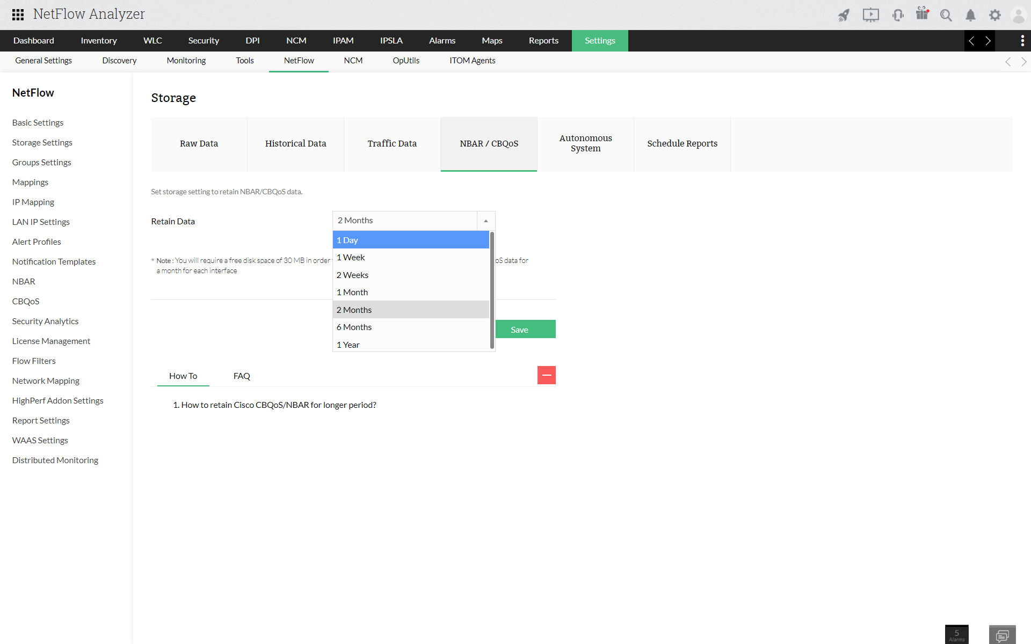Open the getting started rocket icon

coord(843,14)
